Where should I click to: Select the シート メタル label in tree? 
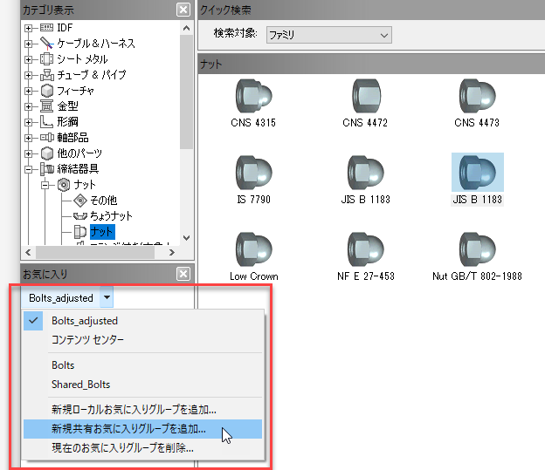point(82,59)
